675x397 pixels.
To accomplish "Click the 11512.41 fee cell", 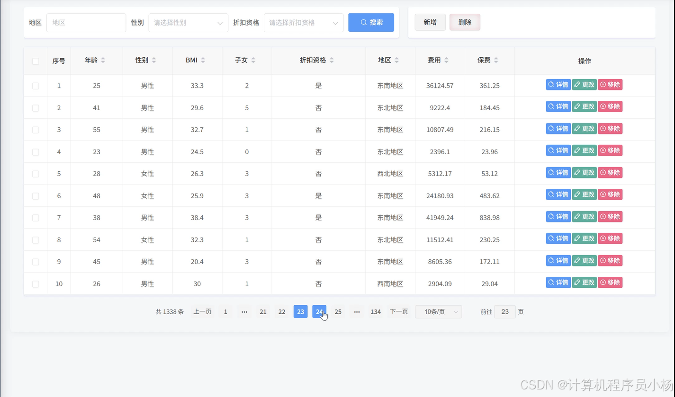I will [x=440, y=240].
